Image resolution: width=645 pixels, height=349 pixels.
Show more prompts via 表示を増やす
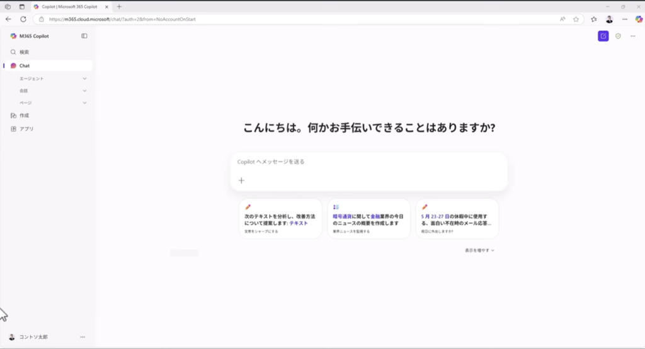(479, 250)
